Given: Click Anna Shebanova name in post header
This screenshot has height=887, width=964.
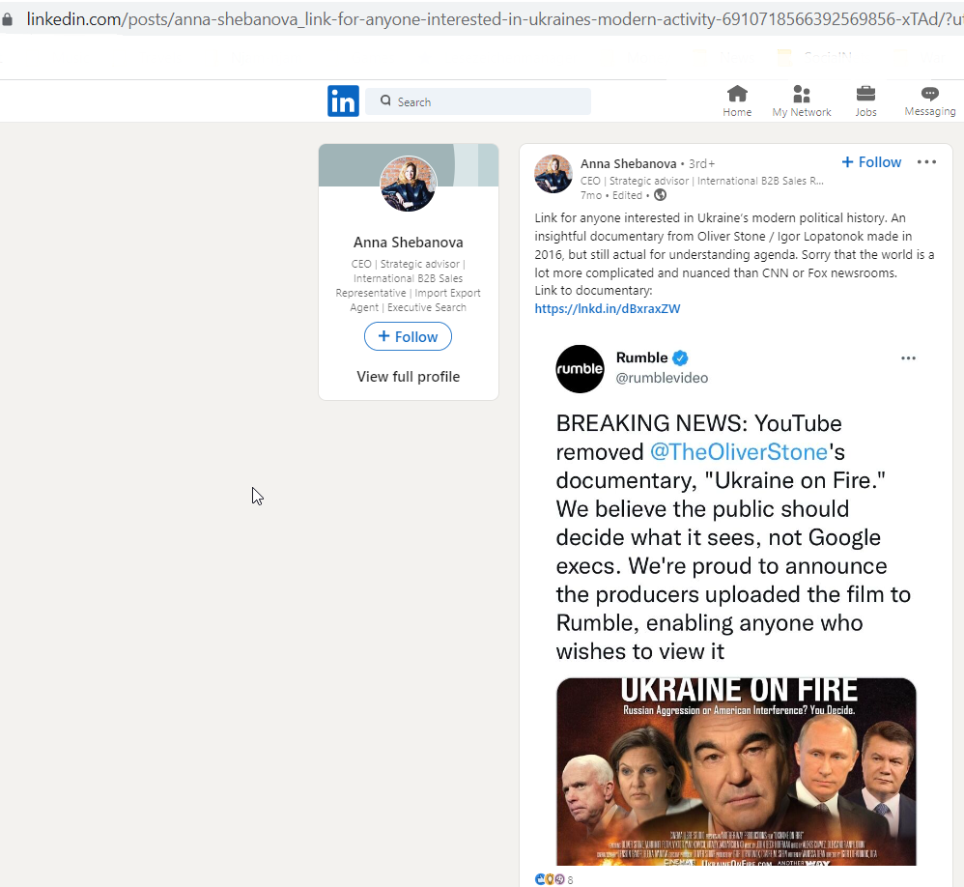Looking at the screenshot, I should (x=628, y=163).
